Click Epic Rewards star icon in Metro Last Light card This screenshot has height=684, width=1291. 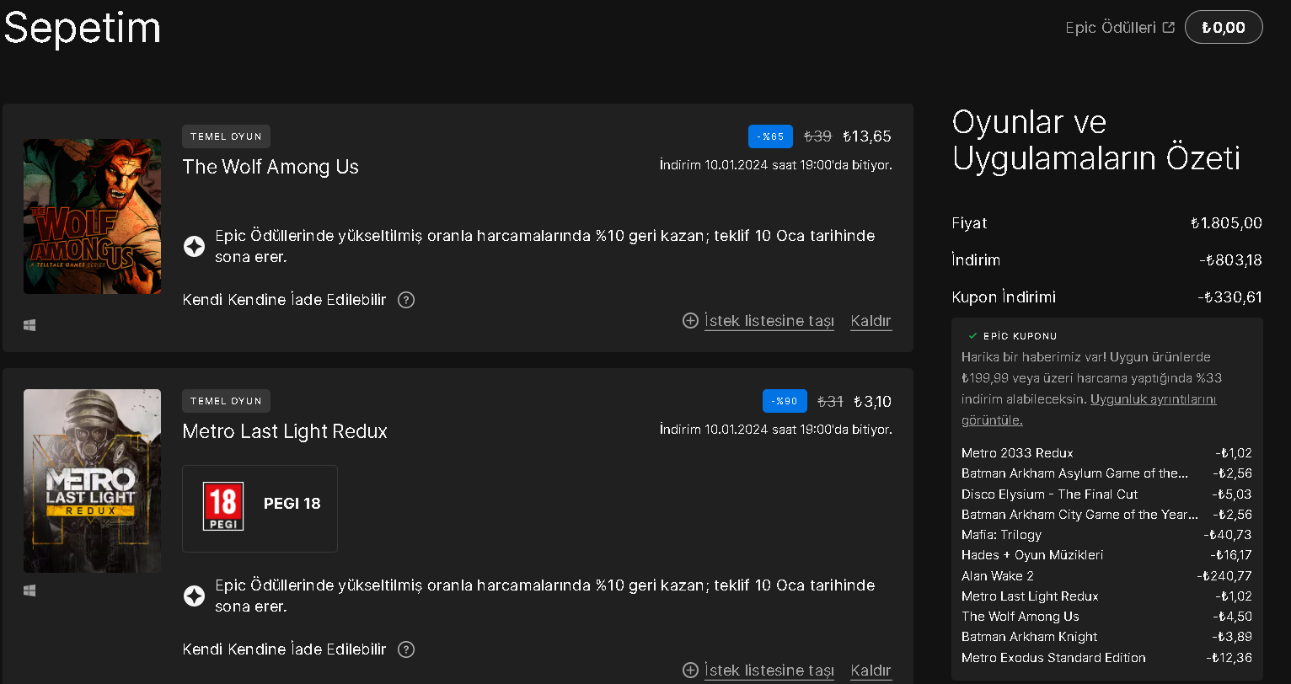point(194,596)
